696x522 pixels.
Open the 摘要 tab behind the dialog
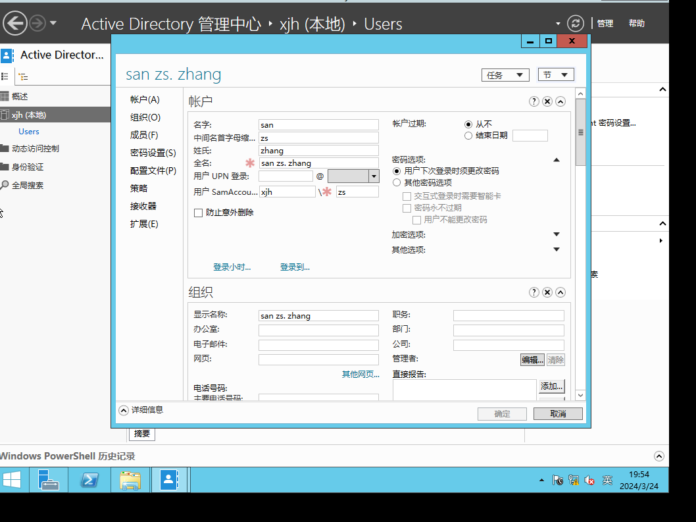pos(142,434)
